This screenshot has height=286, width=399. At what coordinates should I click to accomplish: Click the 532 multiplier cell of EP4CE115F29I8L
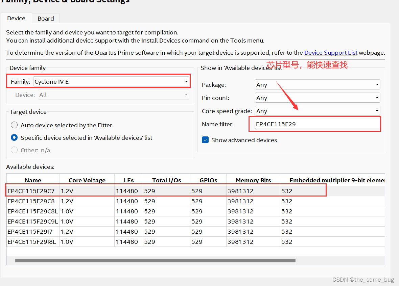tap(333, 242)
